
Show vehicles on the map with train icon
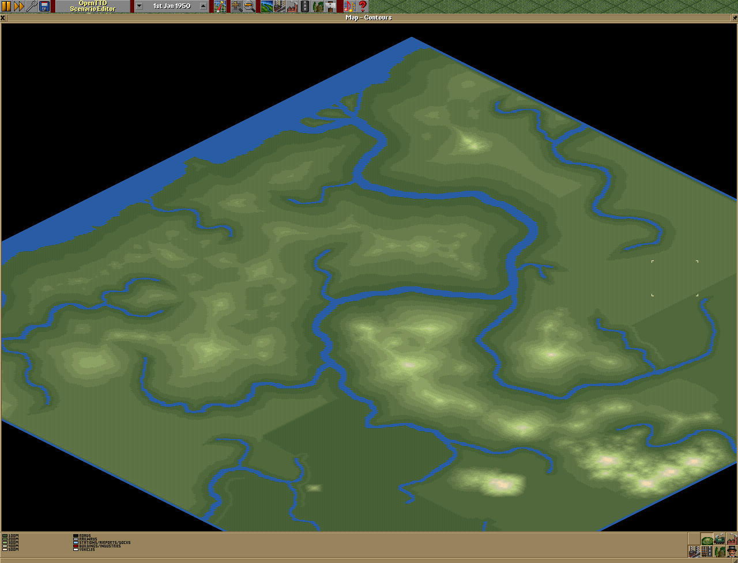pos(720,539)
